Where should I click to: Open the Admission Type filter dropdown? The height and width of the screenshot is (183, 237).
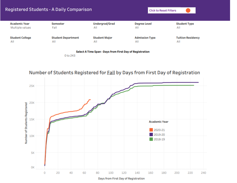[x=137, y=42]
